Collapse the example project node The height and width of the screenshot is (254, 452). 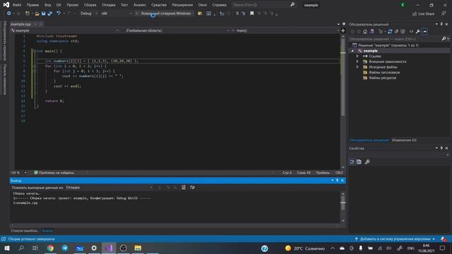point(352,51)
